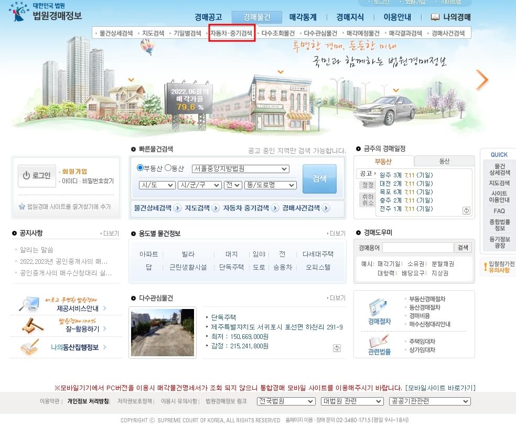This screenshot has height=426, width=516.
Task: Click the orange next-banner arrow
Action: [x=482, y=80]
